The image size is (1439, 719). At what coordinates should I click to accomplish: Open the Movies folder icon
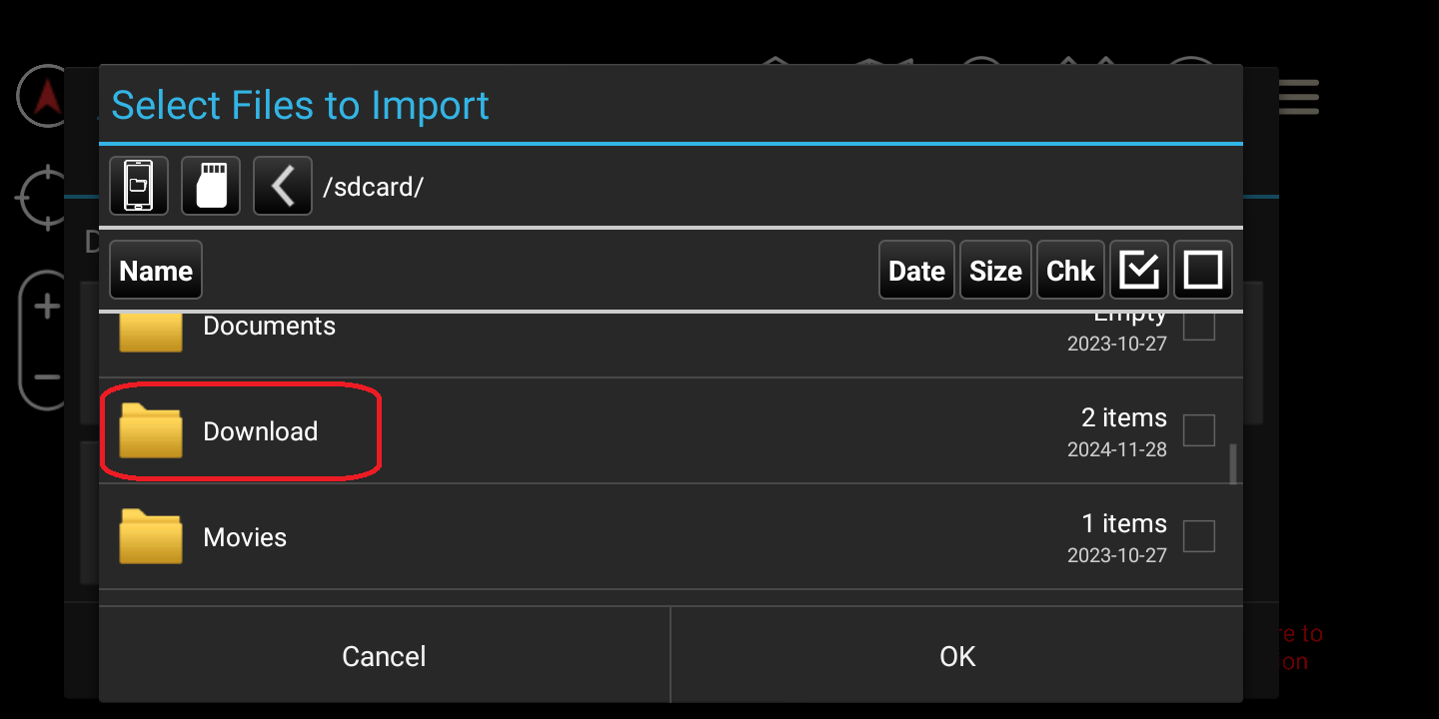[x=151, y=537]
